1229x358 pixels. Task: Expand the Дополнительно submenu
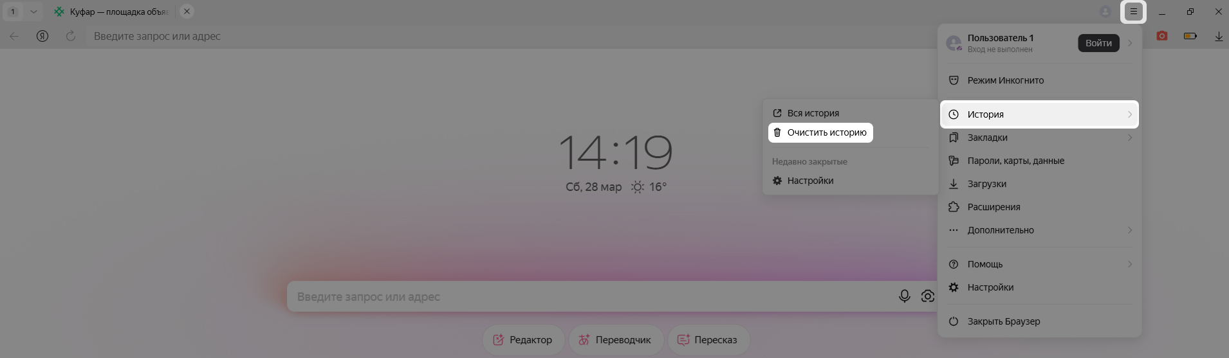point(1039,230)
